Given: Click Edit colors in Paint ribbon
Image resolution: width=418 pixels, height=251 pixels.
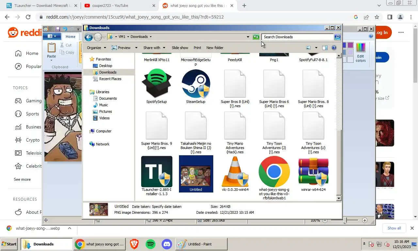Looking at the screenshot, I should 361,52.
